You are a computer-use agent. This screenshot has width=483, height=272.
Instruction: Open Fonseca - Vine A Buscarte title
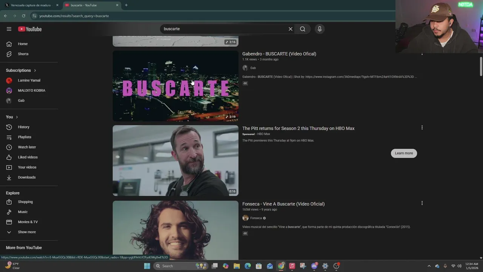click(x=283, y=204)
